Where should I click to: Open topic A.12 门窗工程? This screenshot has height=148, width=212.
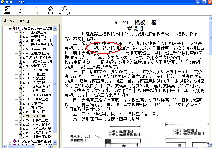click(x=34, y=78)
